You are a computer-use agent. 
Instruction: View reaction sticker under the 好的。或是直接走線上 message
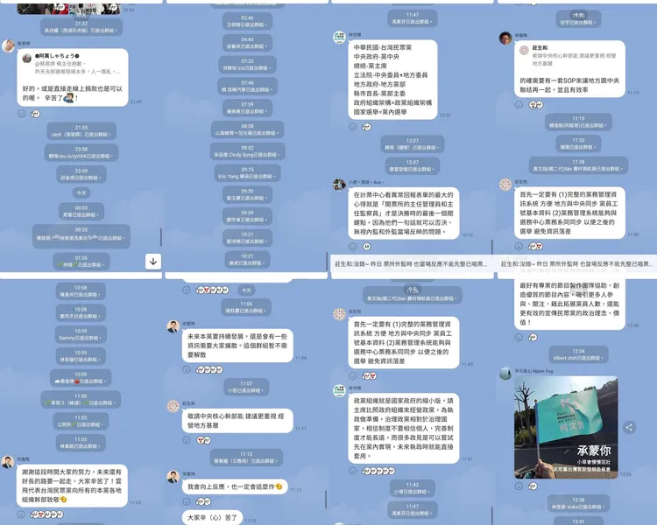click(x=36, y=114)
